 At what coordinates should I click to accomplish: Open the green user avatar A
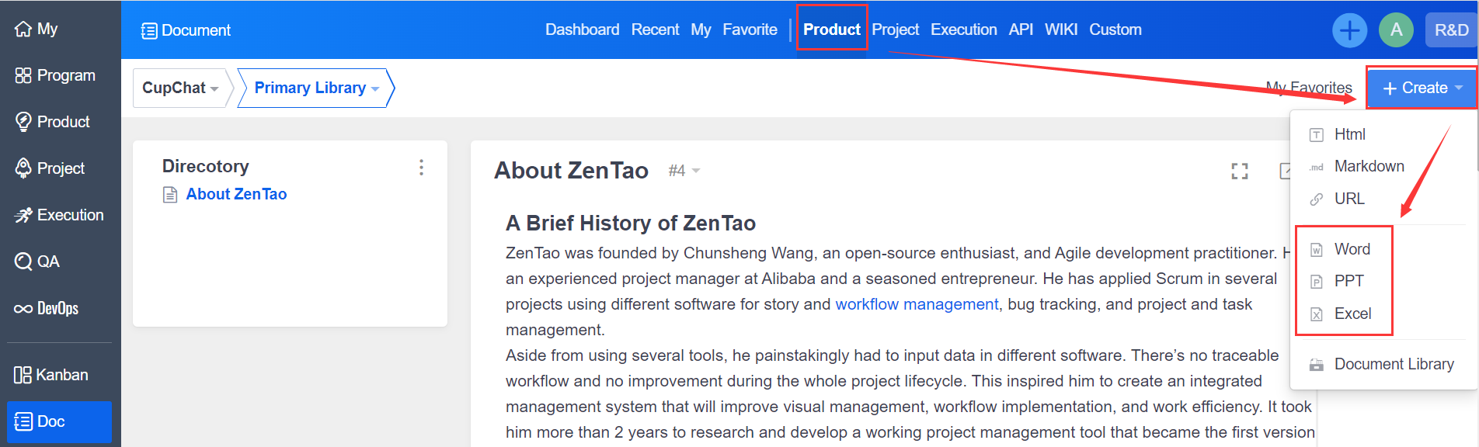(x=1396, y=30)
